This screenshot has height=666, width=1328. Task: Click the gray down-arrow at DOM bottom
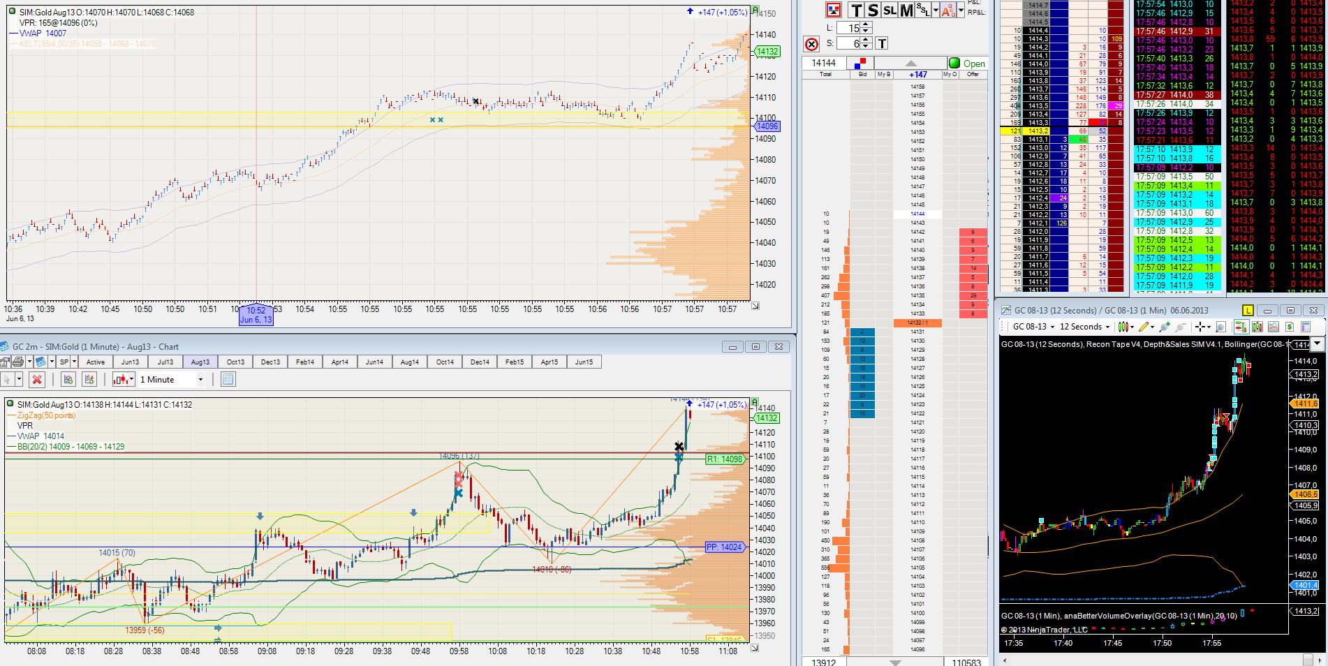tap(895, 662)
